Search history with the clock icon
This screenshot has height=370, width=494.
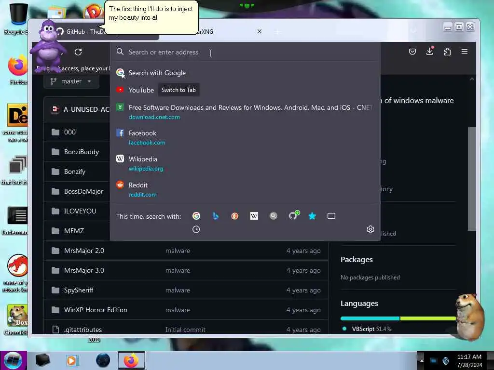(196, 229)
